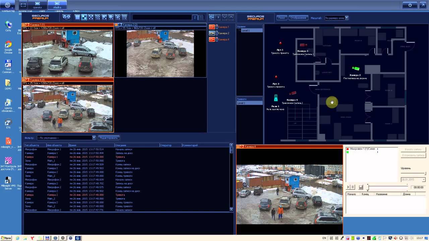Image resolution: width=429 pixels, height=241 pixels.
Task: Toggle the record indicator on Камера 2 title
Action: 120,25
